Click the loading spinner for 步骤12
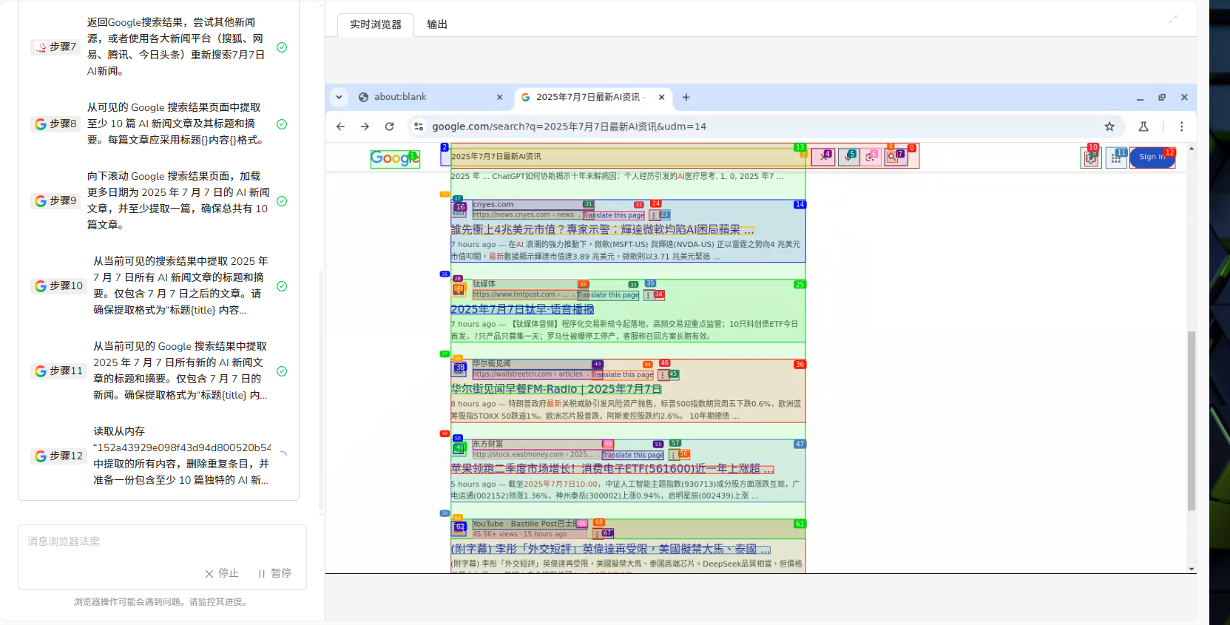The image size is (1230, 625). [x=283, y=456]
